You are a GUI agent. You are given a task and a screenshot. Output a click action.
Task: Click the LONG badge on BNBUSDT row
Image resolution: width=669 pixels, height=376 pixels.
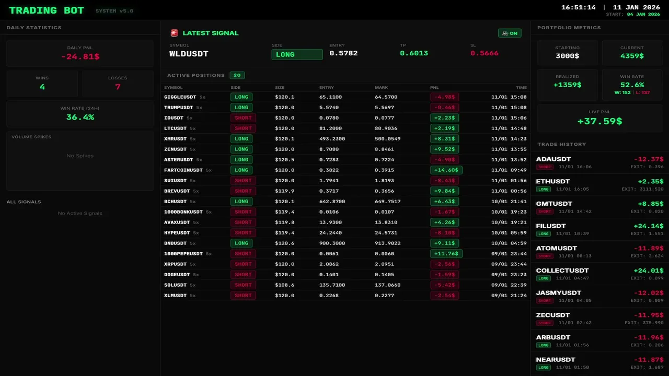click(x=241, y=243)
